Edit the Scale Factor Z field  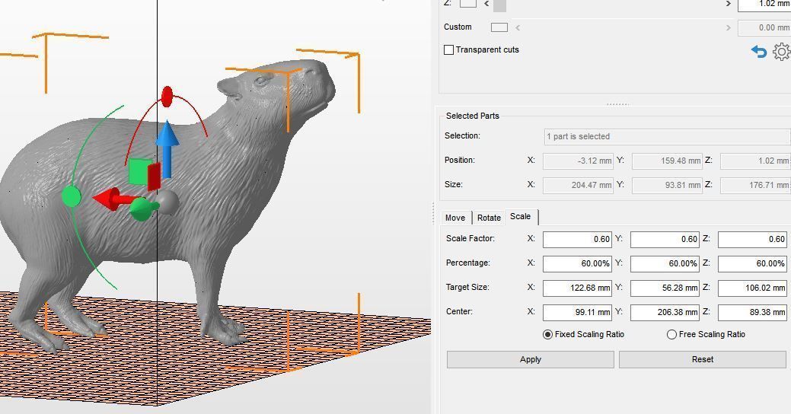[x=752, y=240]
